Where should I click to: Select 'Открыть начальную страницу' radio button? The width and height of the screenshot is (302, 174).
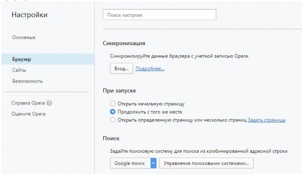point(112,104)
